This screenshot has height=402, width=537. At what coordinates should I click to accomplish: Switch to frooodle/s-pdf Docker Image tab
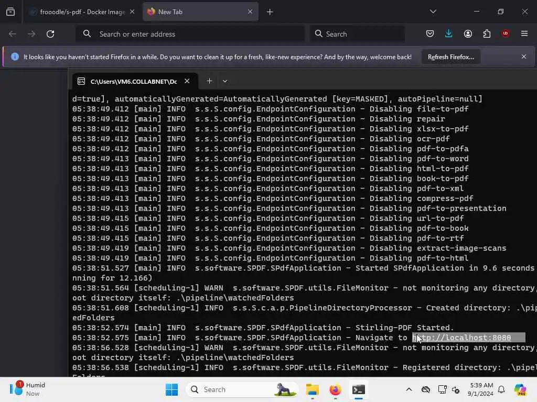pyautogui.click(x=81, y=12)
